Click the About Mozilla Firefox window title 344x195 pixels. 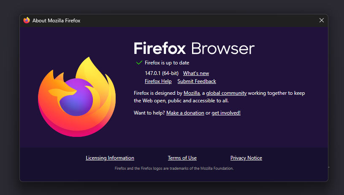point(56,21)
